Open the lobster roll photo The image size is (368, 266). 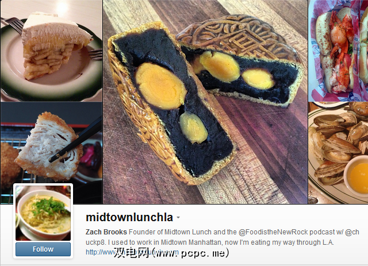[x=338, y=51]
